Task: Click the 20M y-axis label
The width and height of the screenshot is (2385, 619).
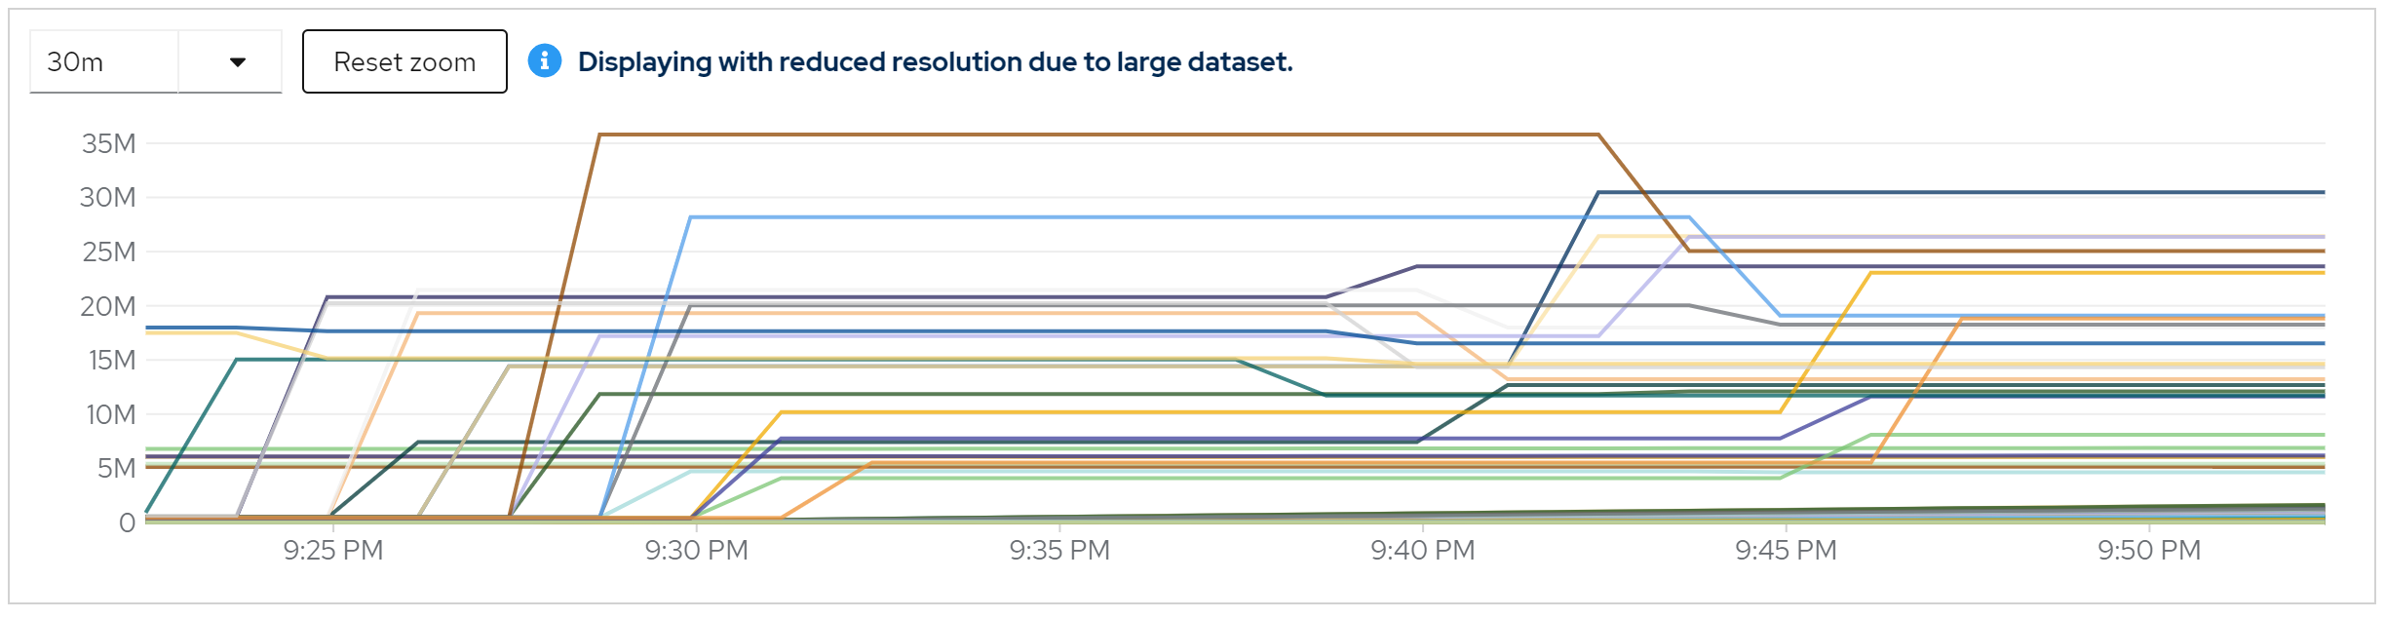Action: (x=108, y=306)
